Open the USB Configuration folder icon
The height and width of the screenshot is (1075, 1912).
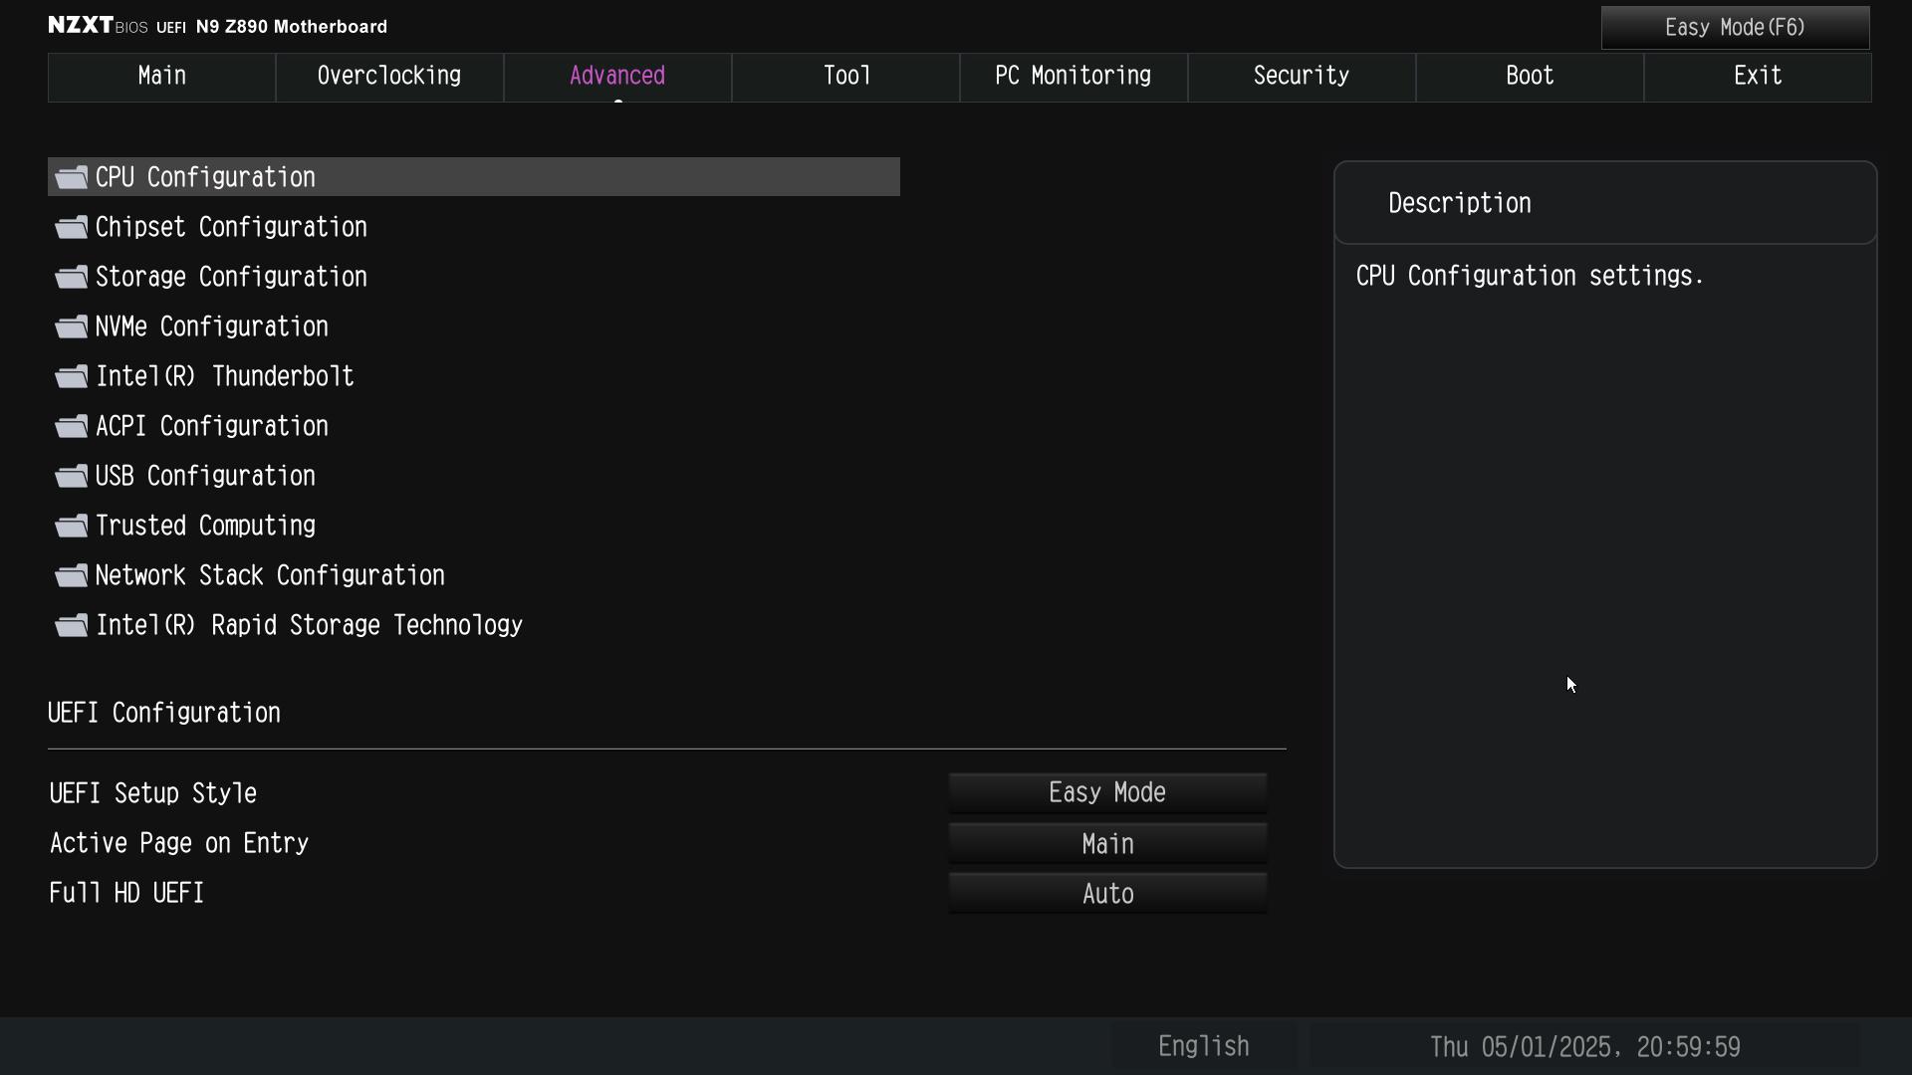pyautogui.click(x=72, y=476)
